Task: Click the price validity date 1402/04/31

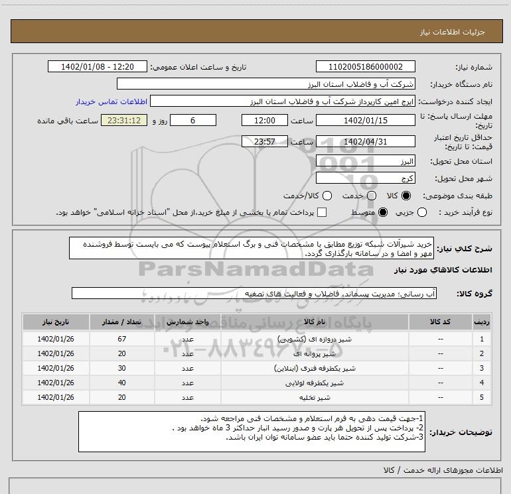Action: [x=365, y=142]
